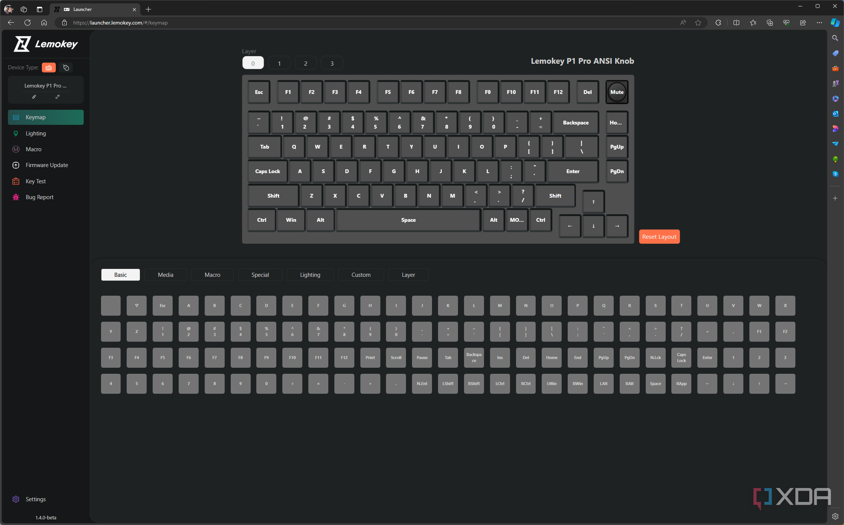Pick the right arrow keycode in palette
This screenshot has height=525, width=844.
[x=785, y=384]
